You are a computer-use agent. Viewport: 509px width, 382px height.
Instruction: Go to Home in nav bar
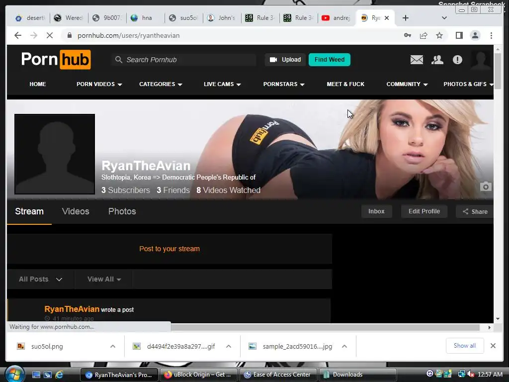(38, 84)
